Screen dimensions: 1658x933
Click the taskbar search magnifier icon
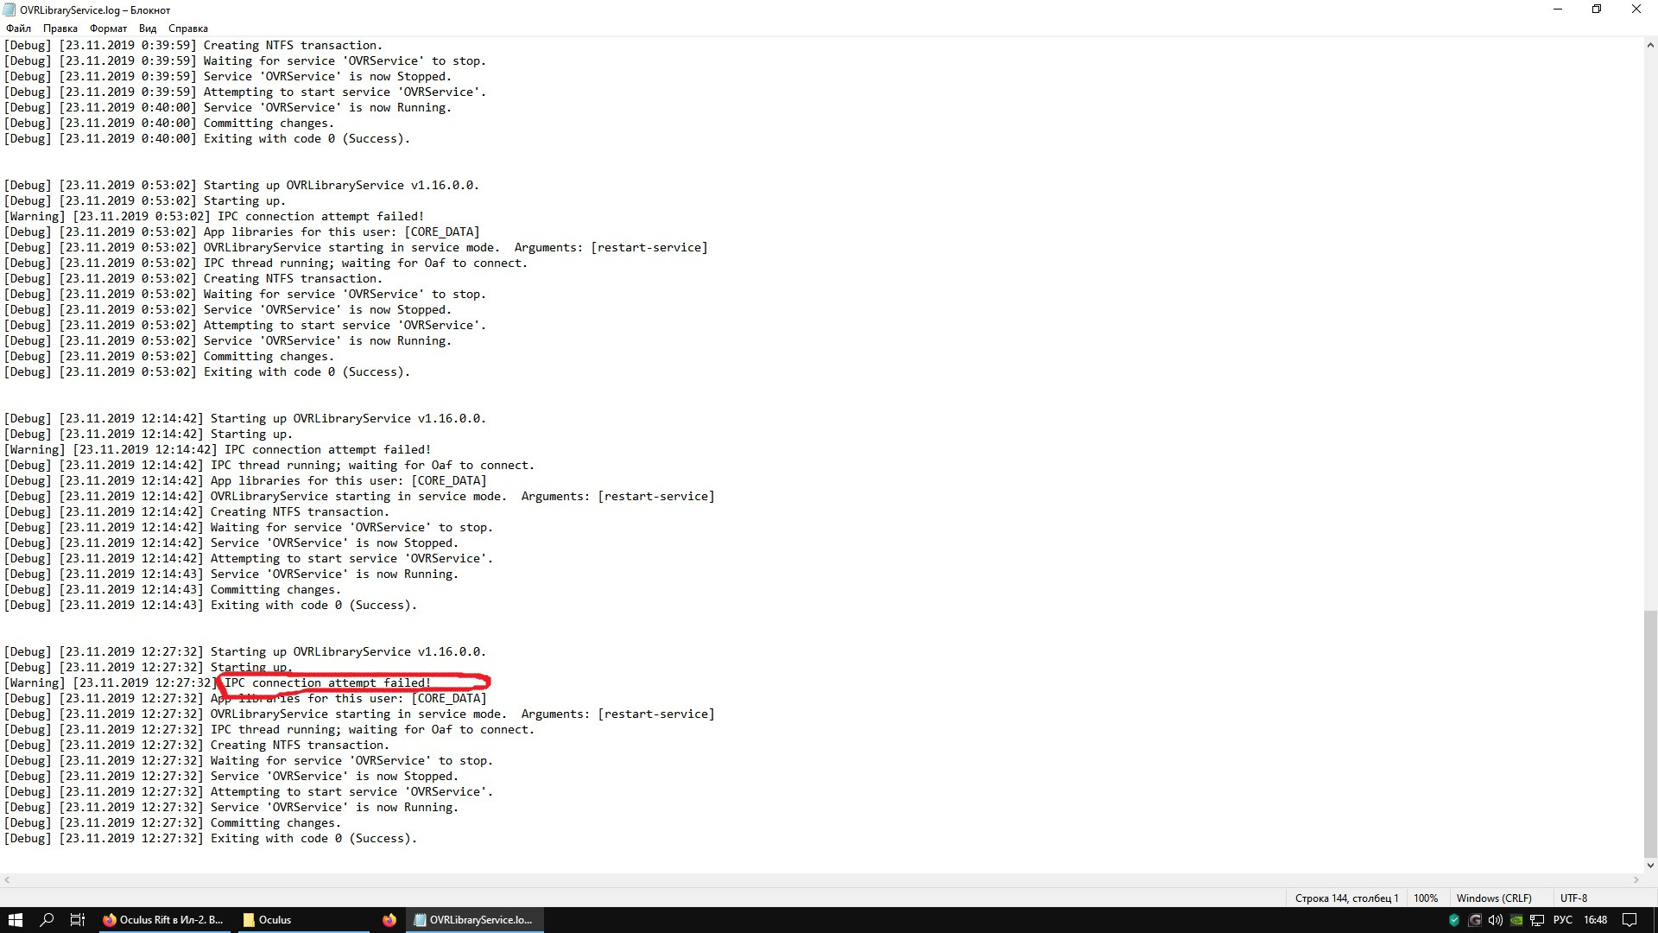(47, 920)
